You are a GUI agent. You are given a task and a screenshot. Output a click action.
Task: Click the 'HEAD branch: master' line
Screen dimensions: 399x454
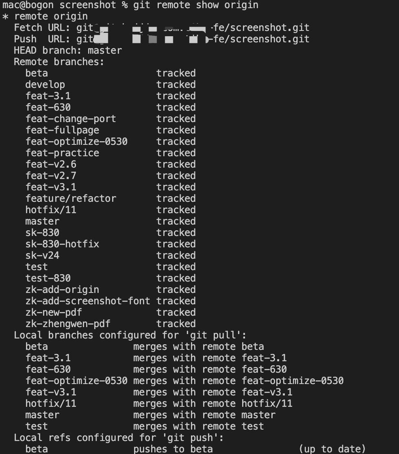coord(68,50)
